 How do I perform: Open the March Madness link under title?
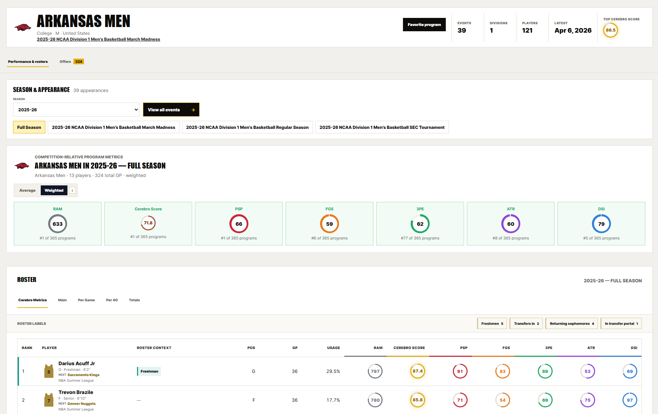pos(98,39)
